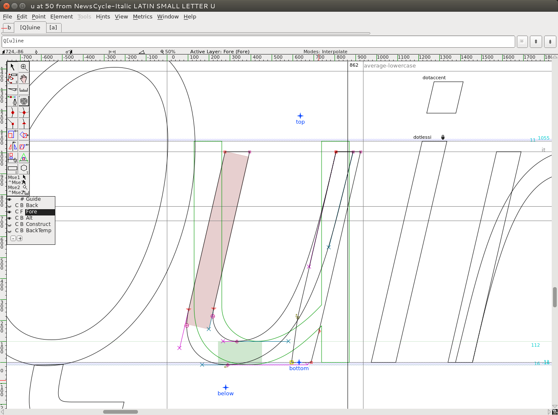Viewport: 558px width, 415px height.
Task: Open the rectangle tool's shape dropdown arrow
Action: 16,172
